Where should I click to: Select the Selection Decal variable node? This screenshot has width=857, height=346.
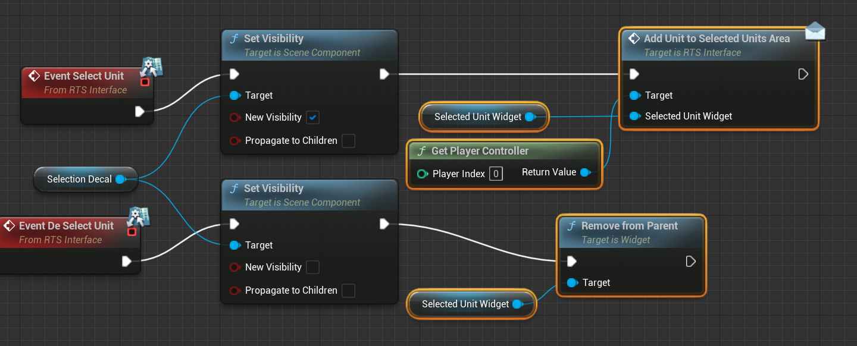pos(79,179)
